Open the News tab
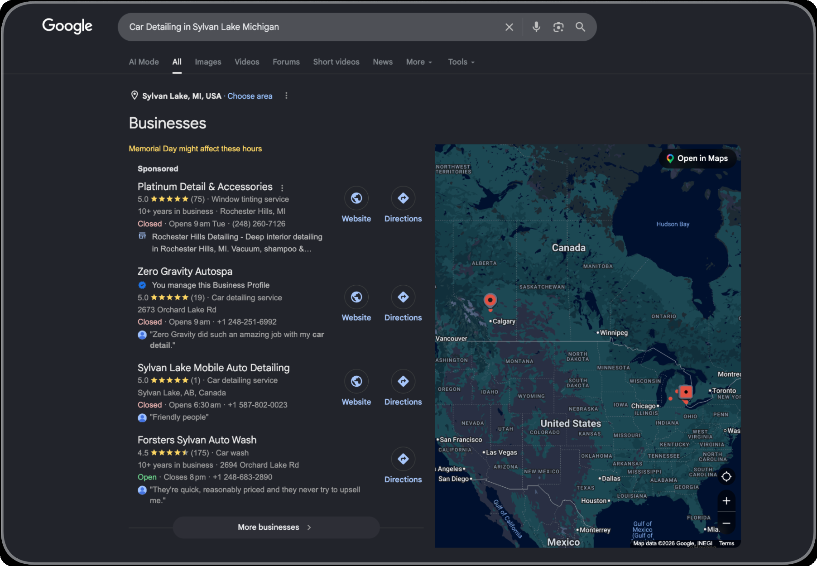Screen dimensions: 817x566 [x=383, y=62]
